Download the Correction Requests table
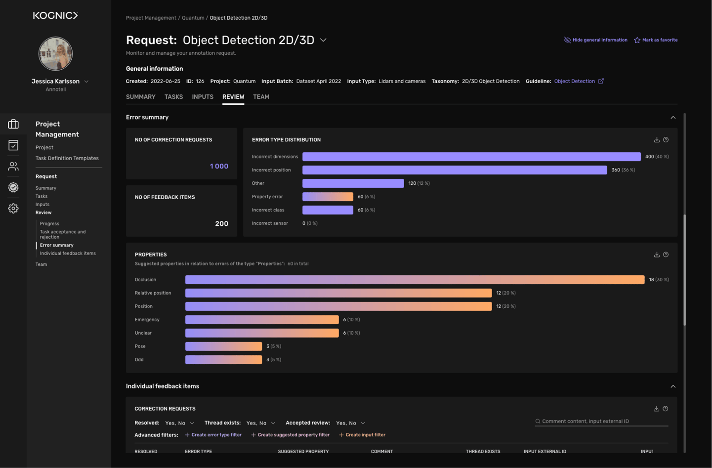712x468 pixels. point(656,409)
